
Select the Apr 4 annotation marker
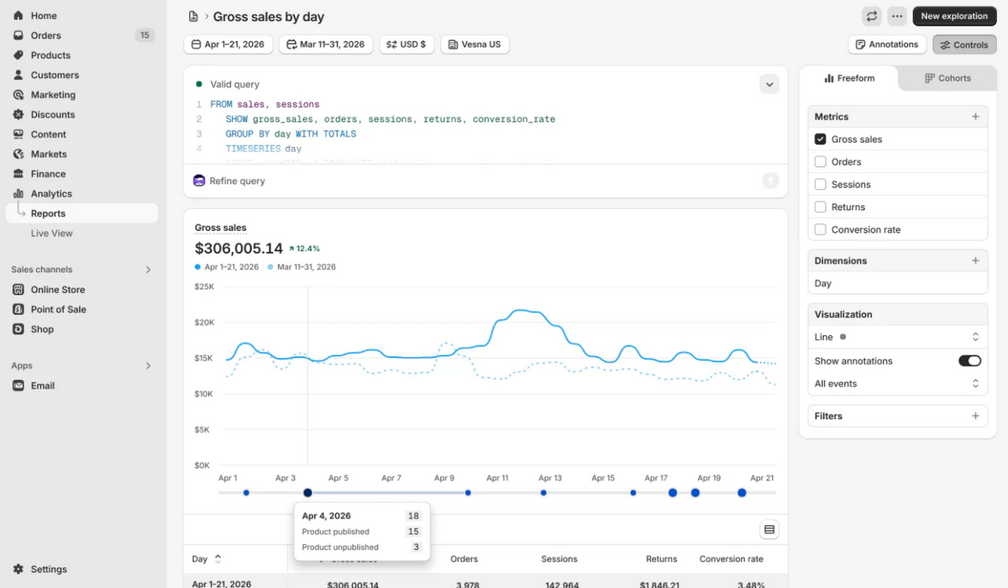[x=307, y=493]
